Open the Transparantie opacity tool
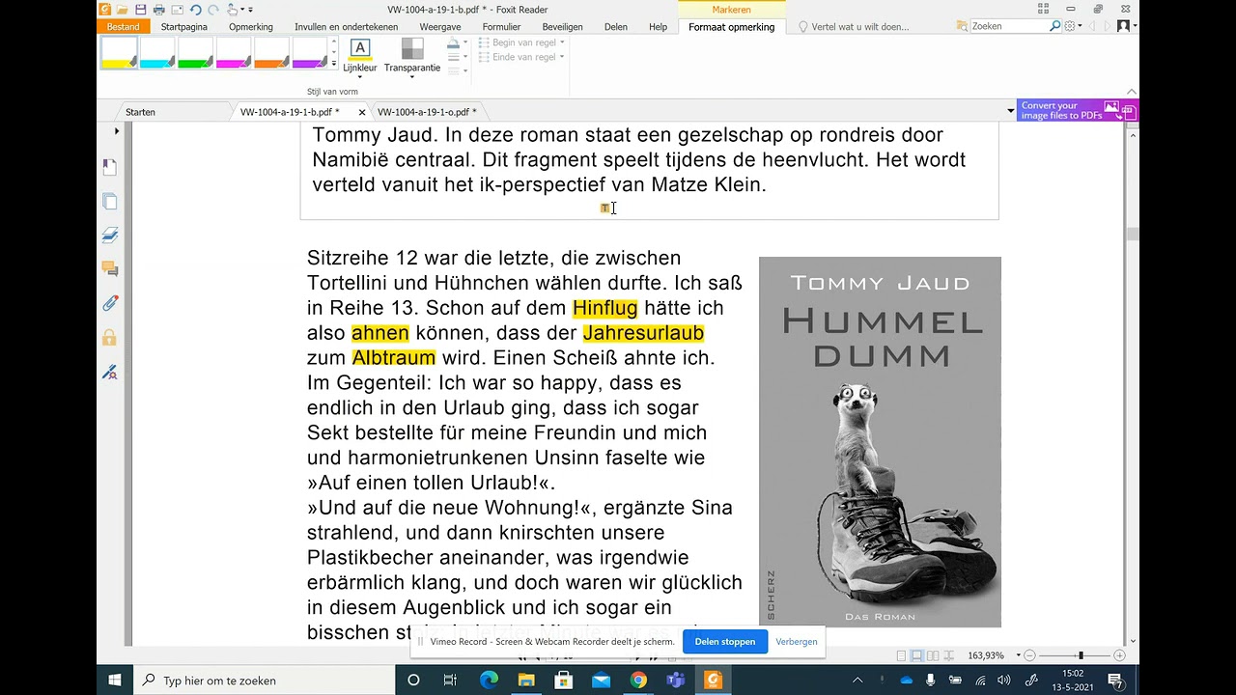Image resolution: width=1236 pixels, height=695 pixels. click(x=412, y=56)
